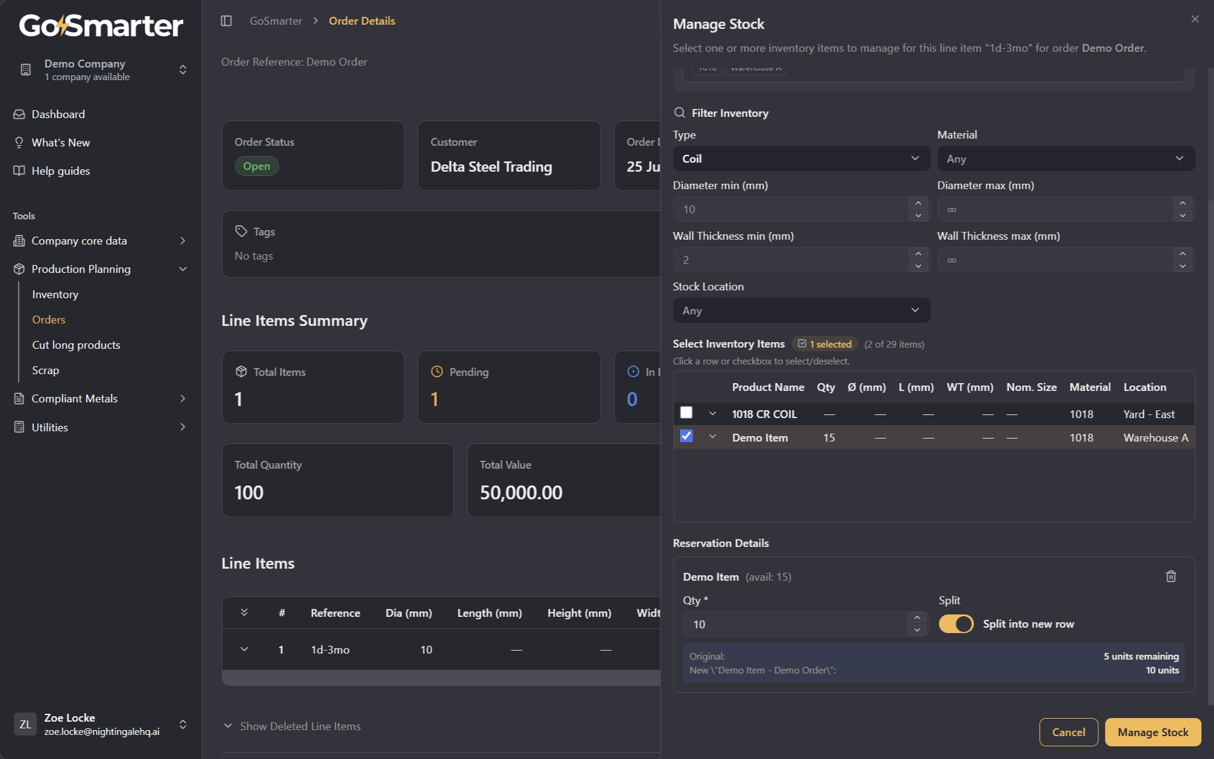Click the Help guides book icon

(x=19, y=171)
